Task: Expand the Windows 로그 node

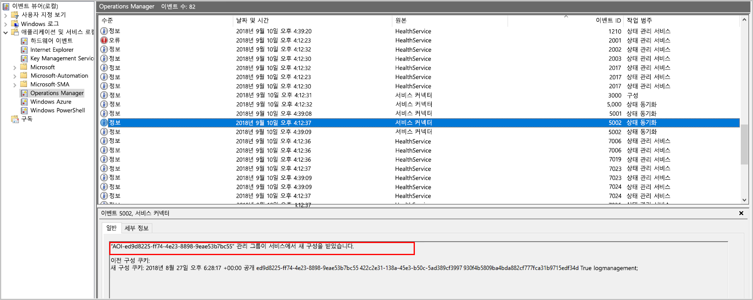Action: click(6, 24)
